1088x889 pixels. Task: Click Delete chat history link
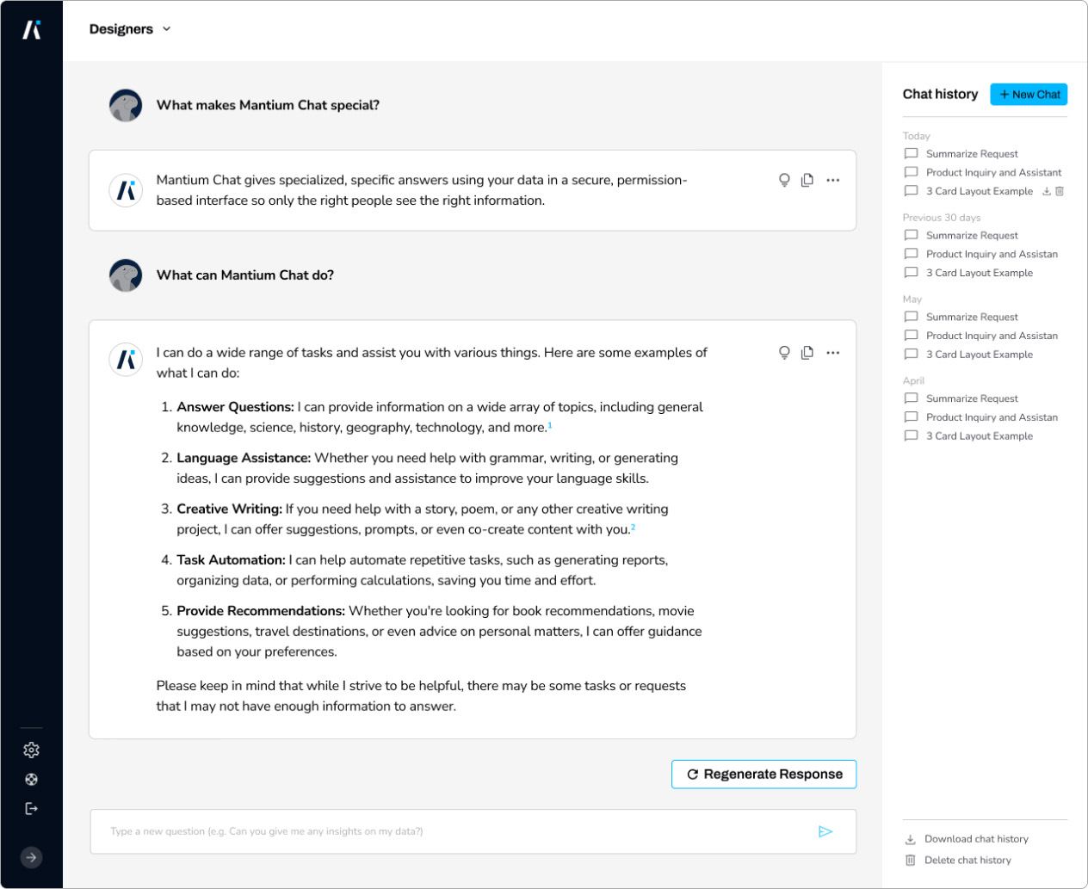pos(967,860)
